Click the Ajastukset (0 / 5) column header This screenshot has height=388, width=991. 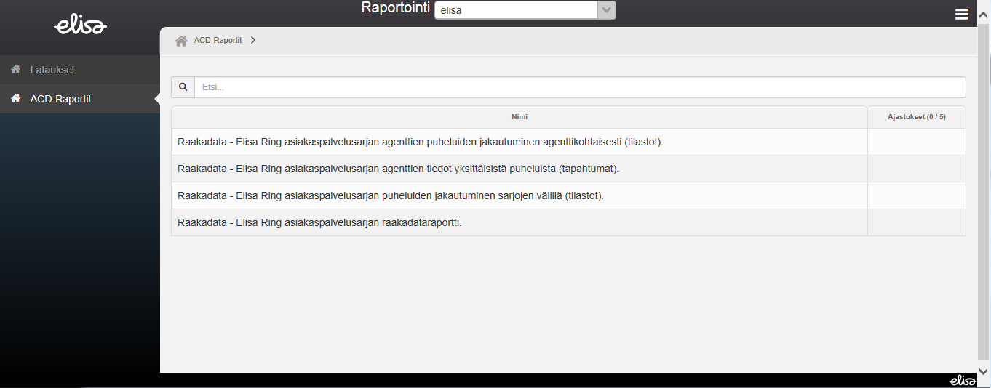pyautogui.click(x=917, y=117)
